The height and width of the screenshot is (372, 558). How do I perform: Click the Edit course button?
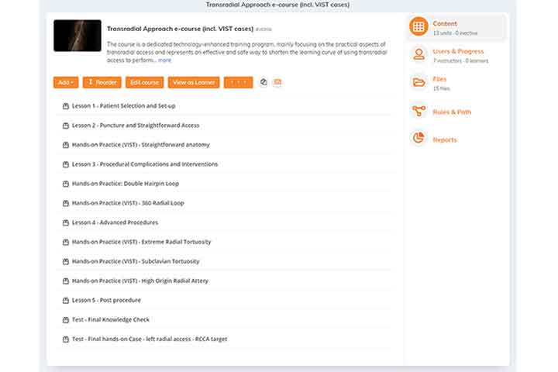pos(144,82)
